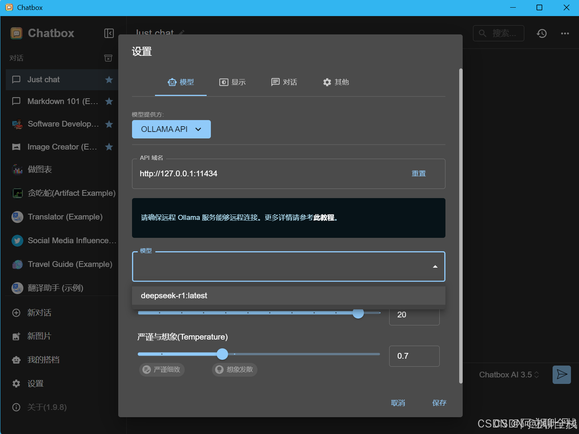Click the 搜索 search box
This screenshot has height=434, width=579.
pos(499,33)
